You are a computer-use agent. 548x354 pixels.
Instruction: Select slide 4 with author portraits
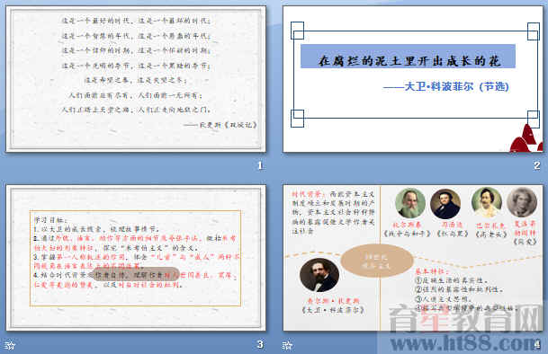click(413, 258)
